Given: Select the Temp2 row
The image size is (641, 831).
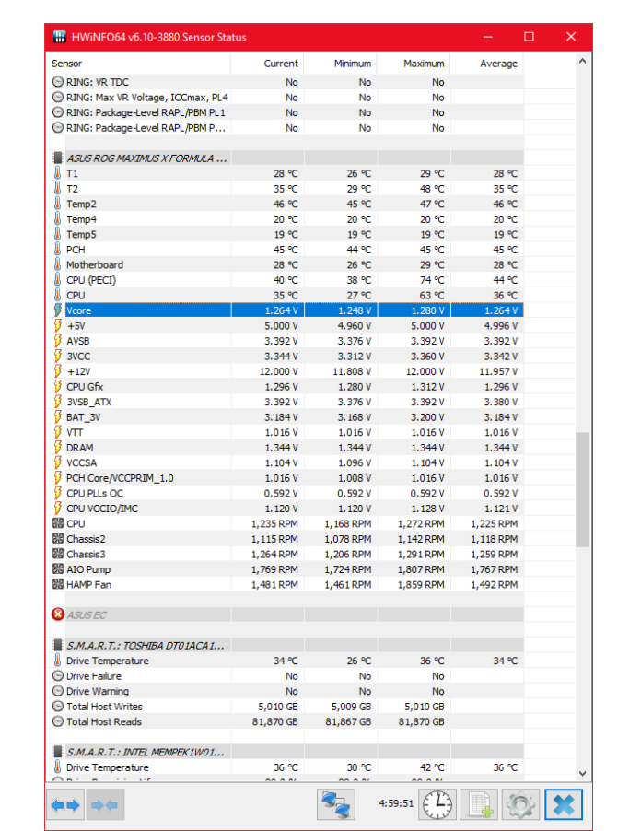Looking at the screenshot, I should click(x=285, y=204).
